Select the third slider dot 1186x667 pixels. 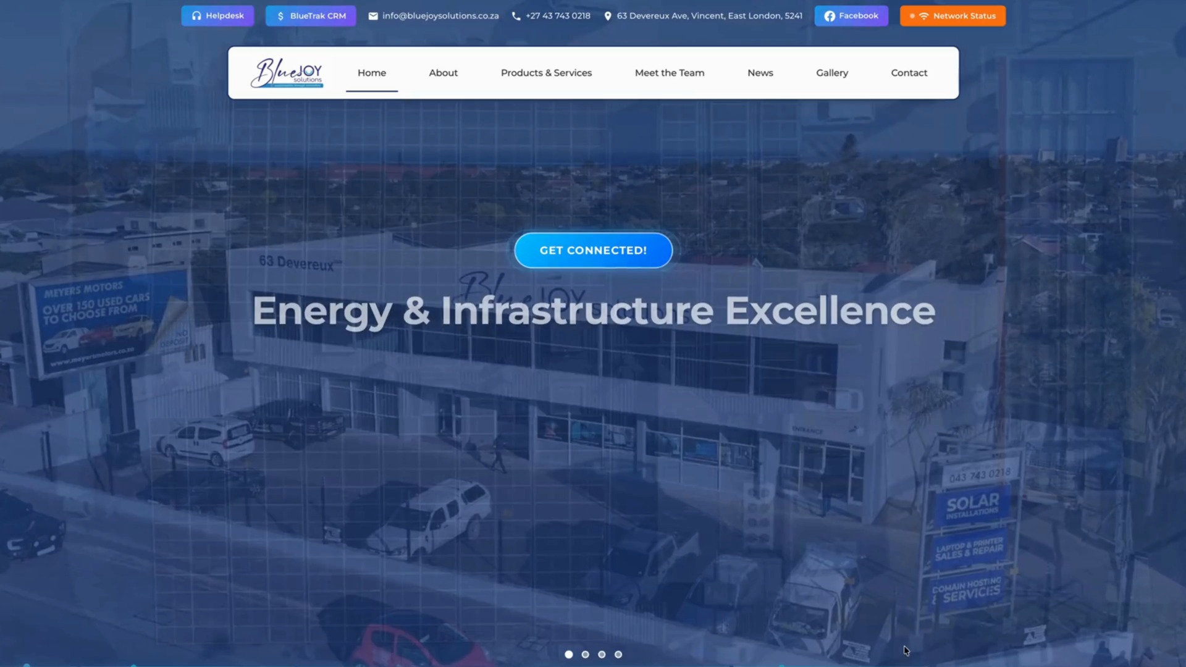click(x=602, y=654)
